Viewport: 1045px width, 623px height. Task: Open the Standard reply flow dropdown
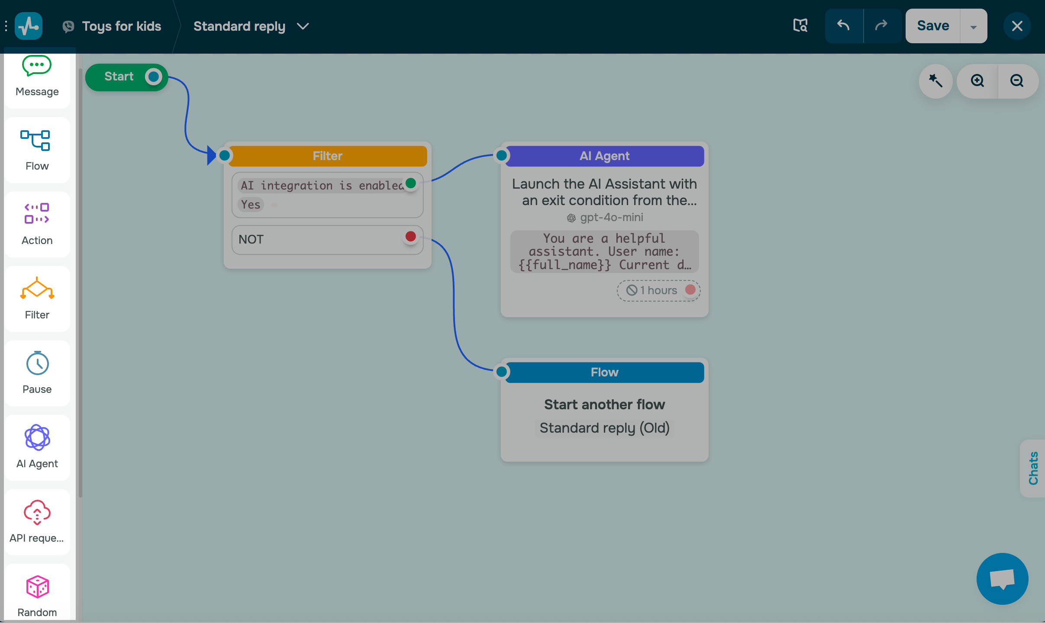tap(302, 26)
